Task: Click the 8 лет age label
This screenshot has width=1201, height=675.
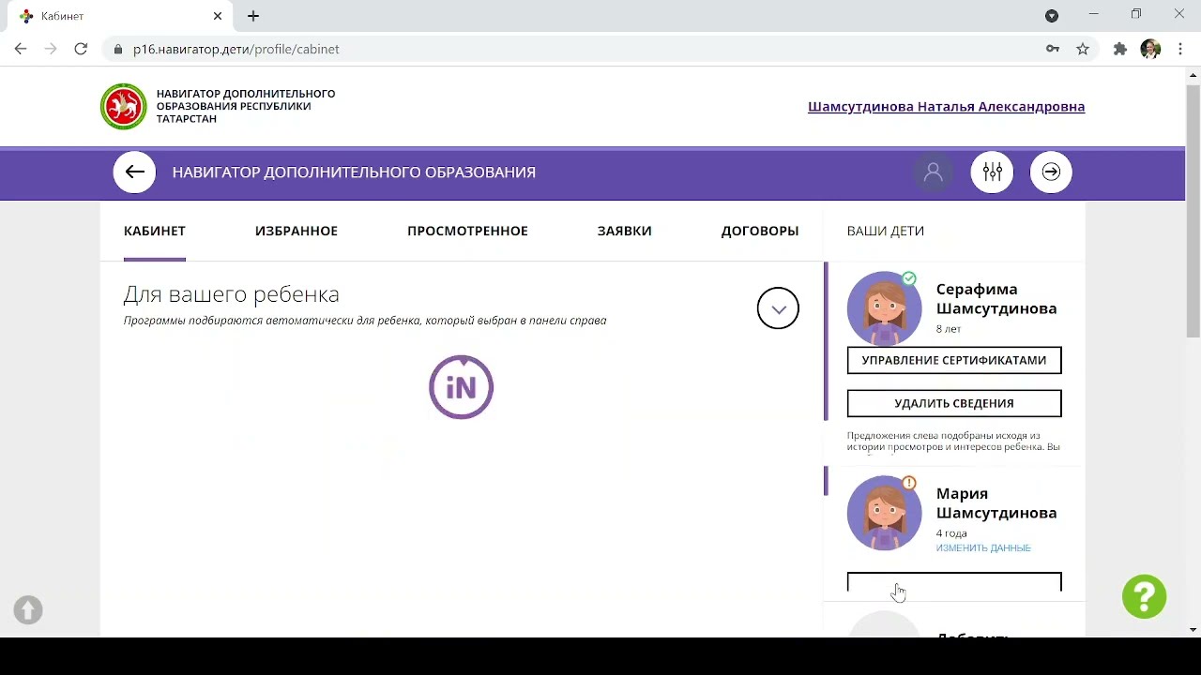Action: point(949,329)
